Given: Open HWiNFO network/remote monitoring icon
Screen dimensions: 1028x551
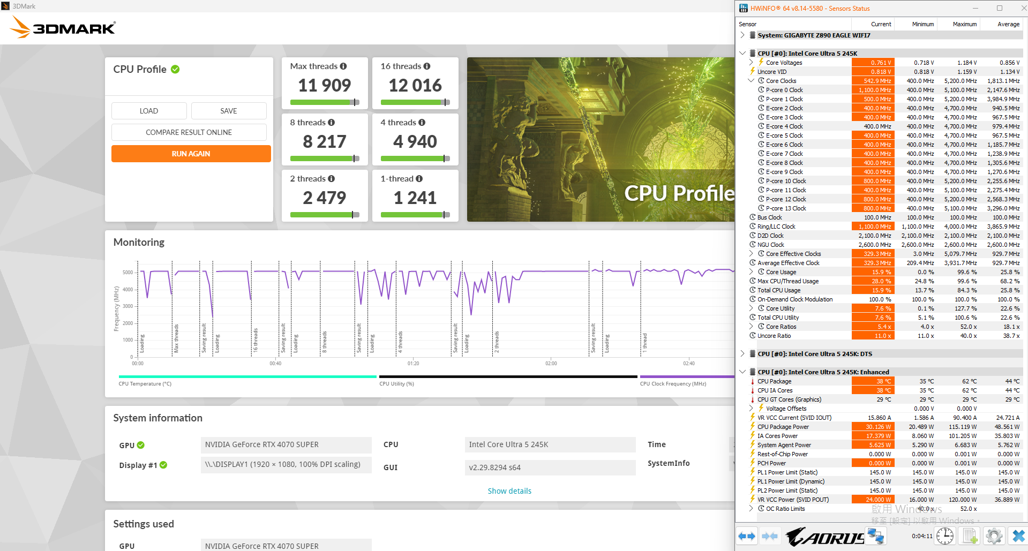Looking at the screenshot, I should [876, 536].
